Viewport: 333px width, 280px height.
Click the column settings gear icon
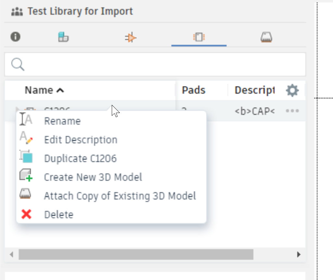[292, 90]
